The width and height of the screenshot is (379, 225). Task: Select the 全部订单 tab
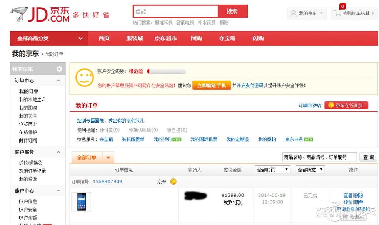click(x=87, y=158)
